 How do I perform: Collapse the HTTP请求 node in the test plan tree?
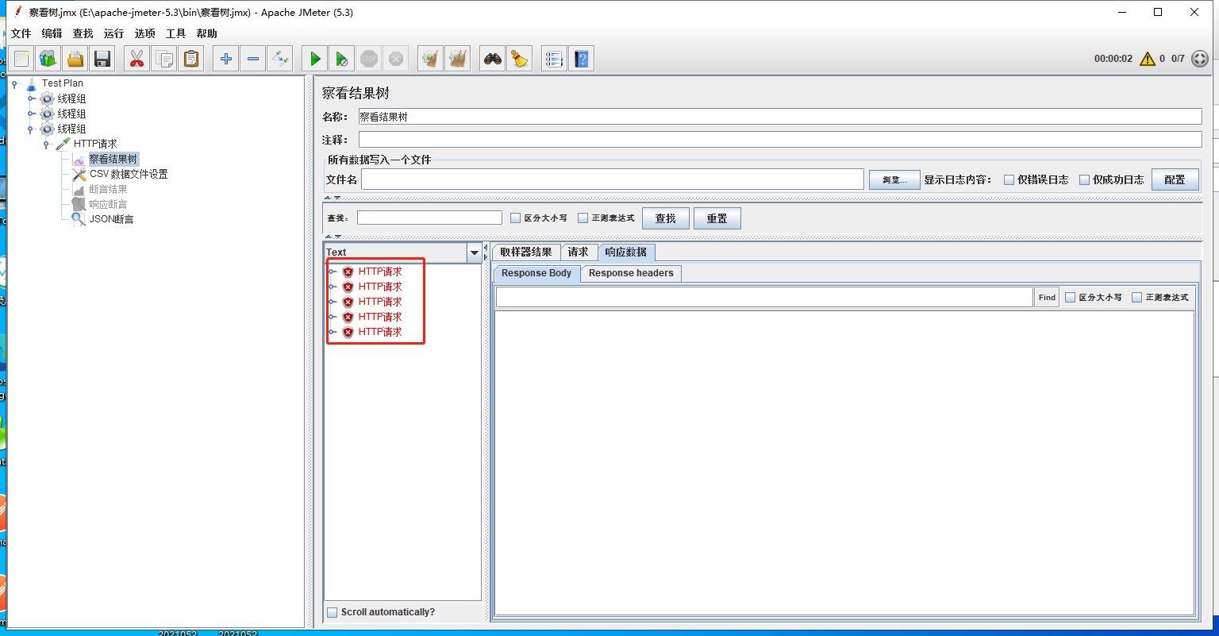tap(47, 144)
